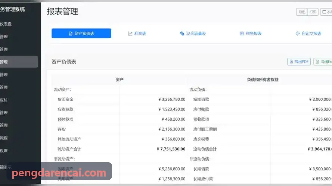
Task: Click the 应付职工薪酬 row label
Action: coord(205,129)
